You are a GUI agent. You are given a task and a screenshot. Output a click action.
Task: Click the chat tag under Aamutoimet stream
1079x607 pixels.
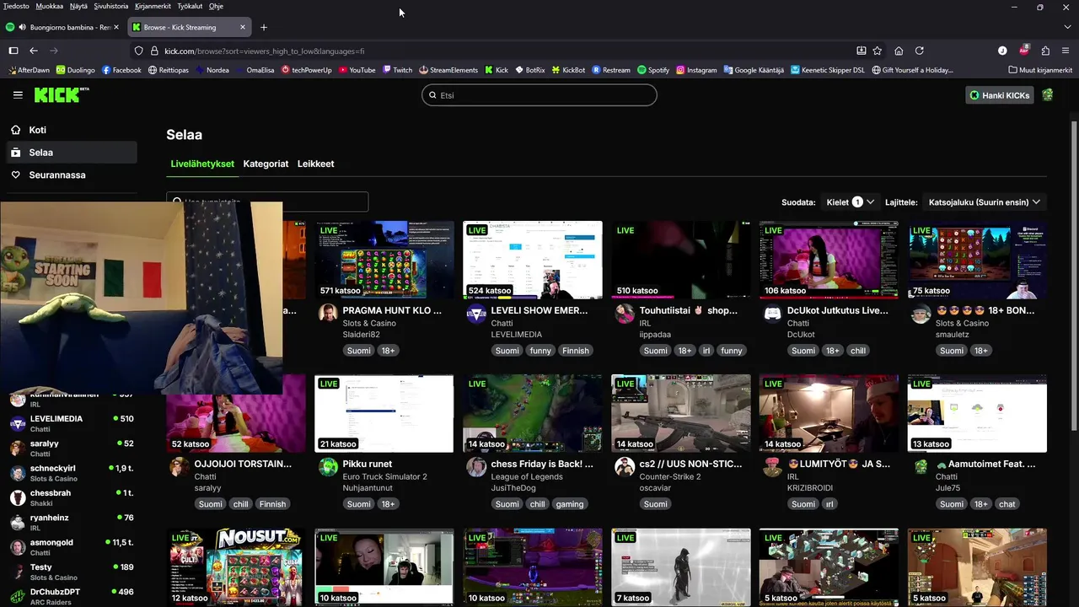(1007, 504)
